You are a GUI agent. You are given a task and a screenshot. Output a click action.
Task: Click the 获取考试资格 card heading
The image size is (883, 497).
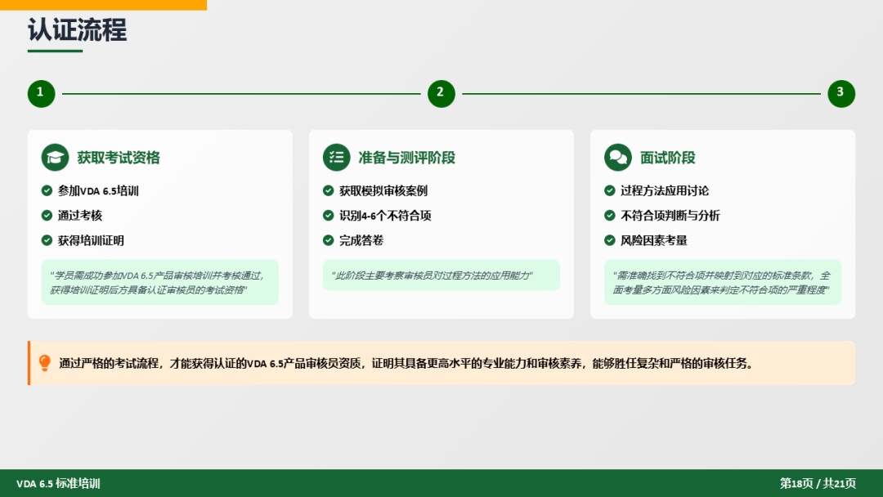pyautogui.click(x=119, y=158)
